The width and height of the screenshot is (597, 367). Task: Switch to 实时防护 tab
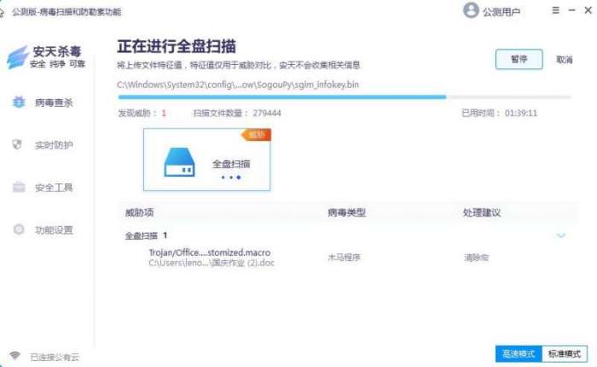point(54,145)
